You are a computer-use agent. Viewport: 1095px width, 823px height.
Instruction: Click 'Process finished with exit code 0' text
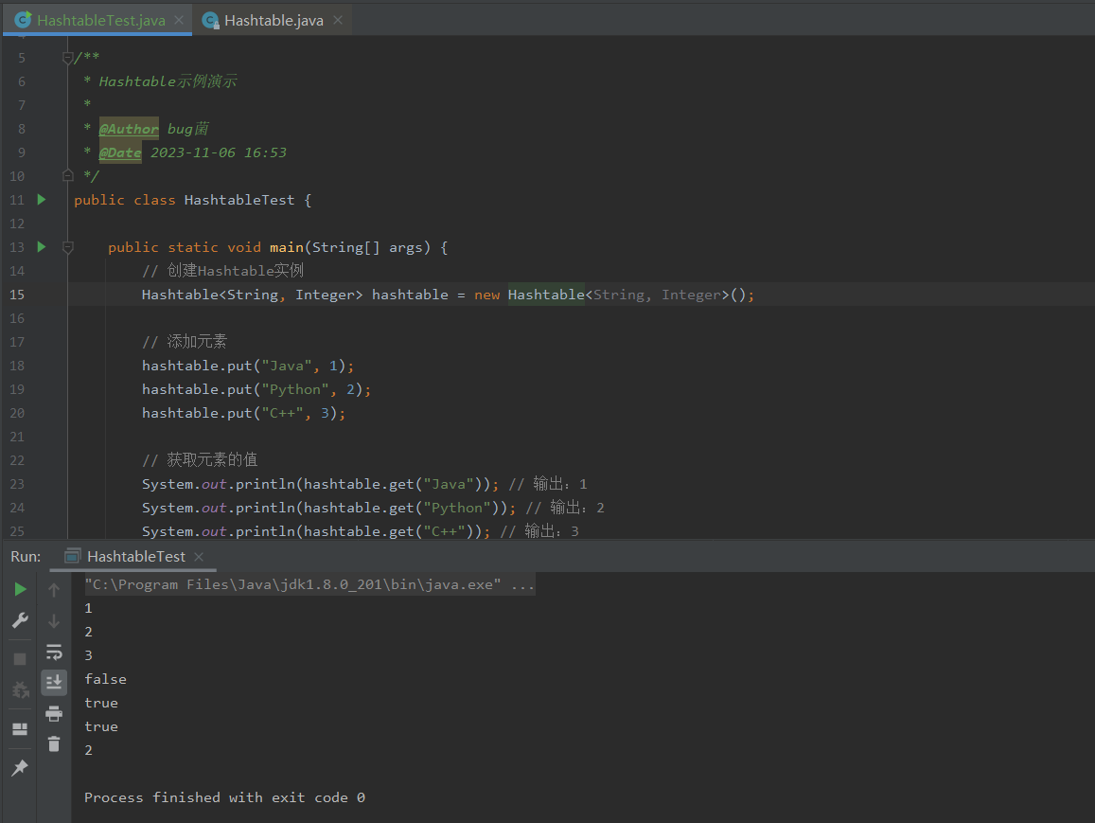point(224,797)
